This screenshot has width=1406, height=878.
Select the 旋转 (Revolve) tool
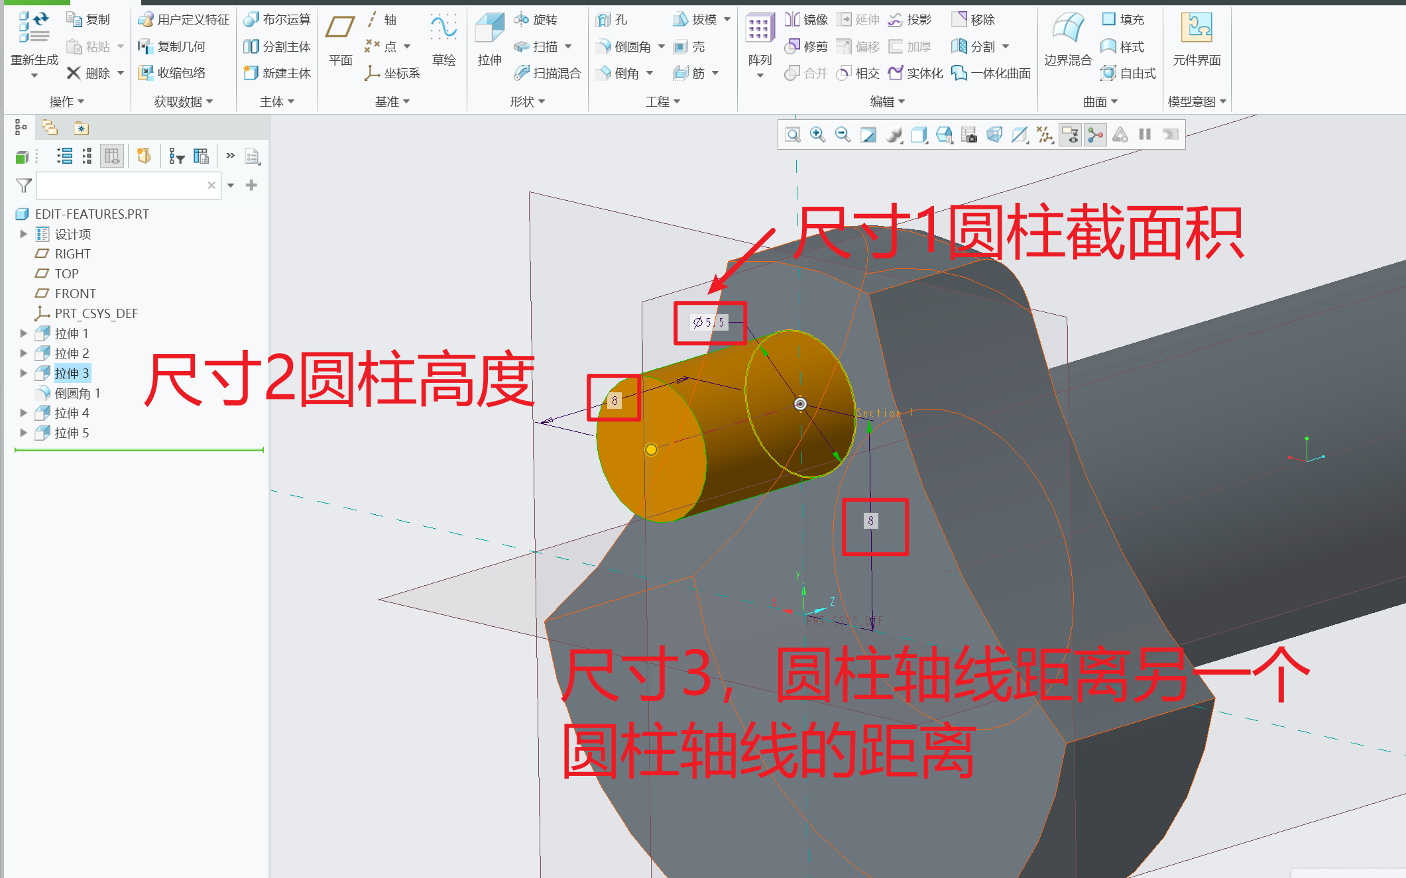pyautogui.click(x=536, y=19)
